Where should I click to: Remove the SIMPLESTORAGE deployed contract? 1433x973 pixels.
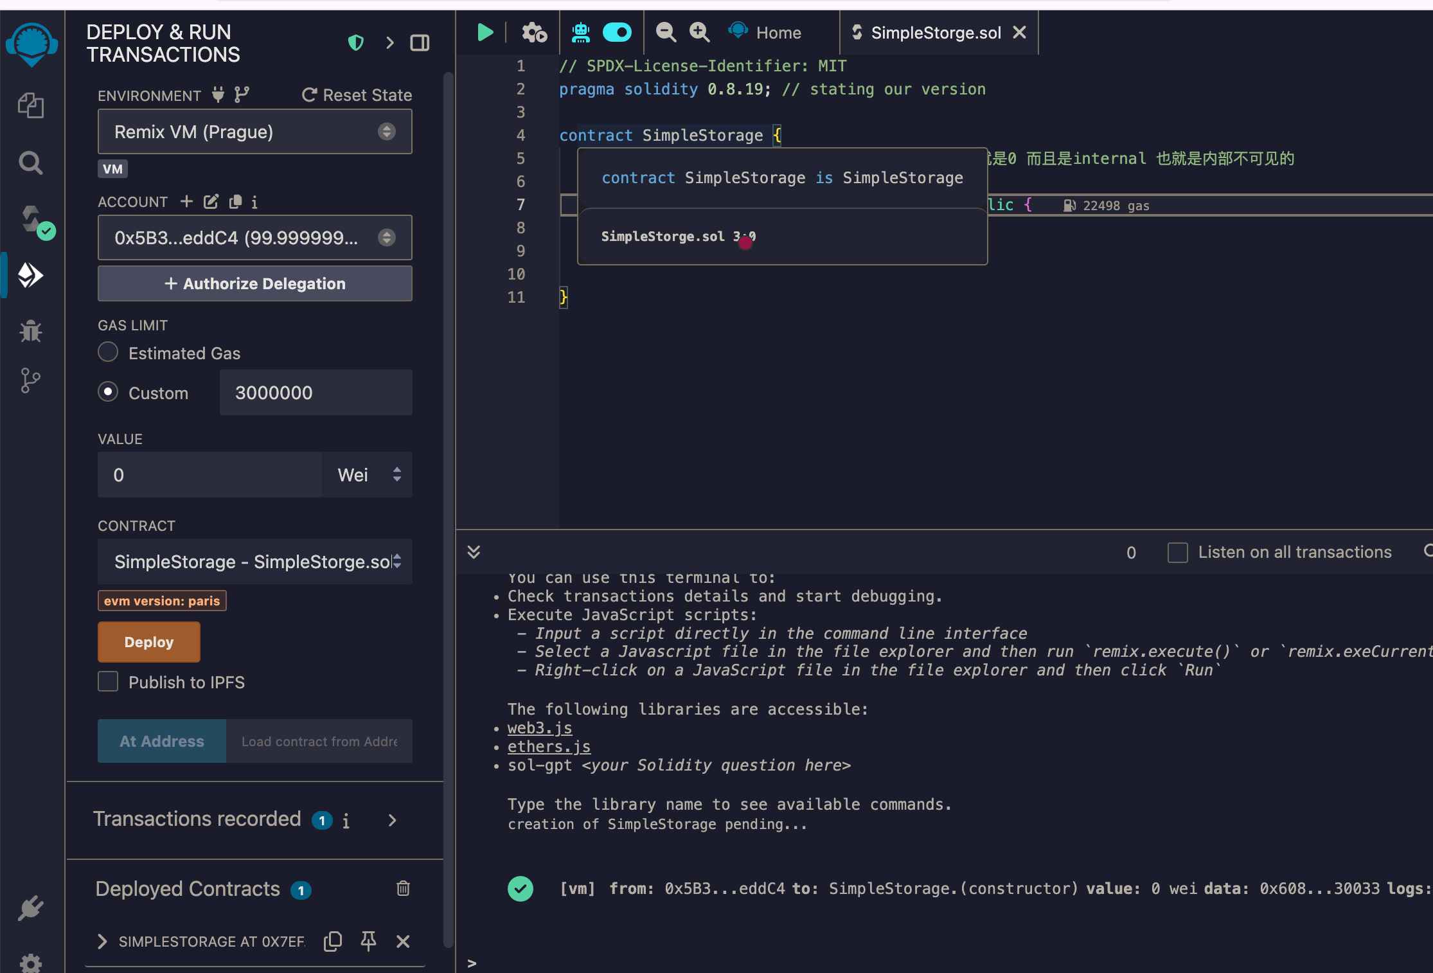coord(403,942)
